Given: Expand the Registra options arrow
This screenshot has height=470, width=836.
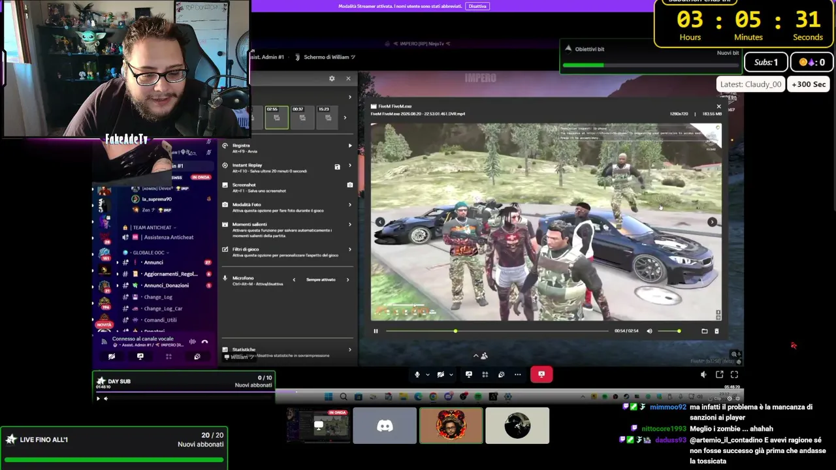Looking at the screenshot, I should pyautogui.click(x=350, y=146).
